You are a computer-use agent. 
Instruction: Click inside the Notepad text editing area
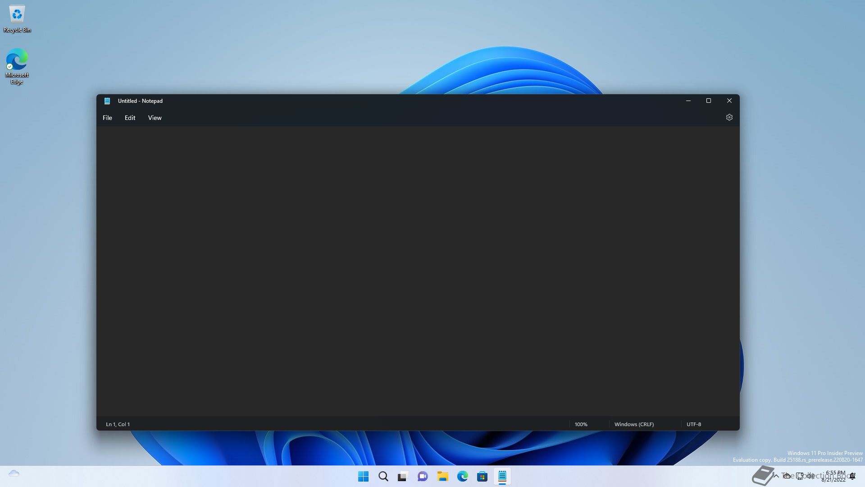click(418, 271)
